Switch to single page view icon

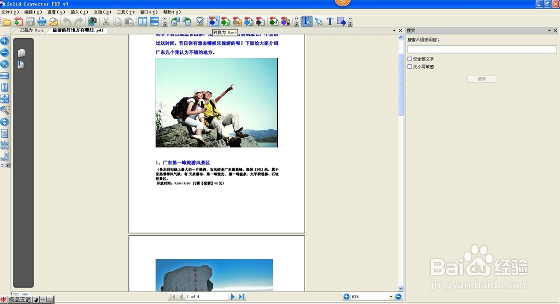[x=4, y=134]
